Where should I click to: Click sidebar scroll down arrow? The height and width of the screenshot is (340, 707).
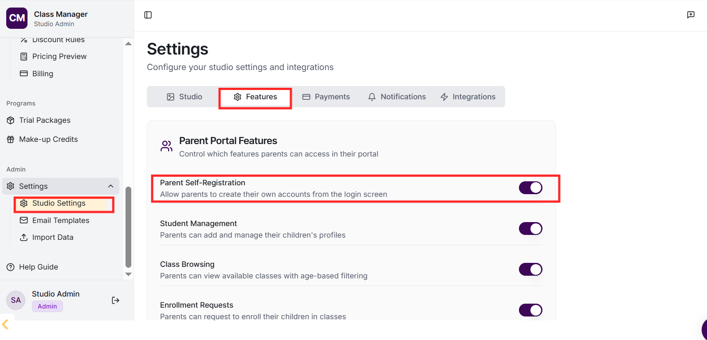129,274
